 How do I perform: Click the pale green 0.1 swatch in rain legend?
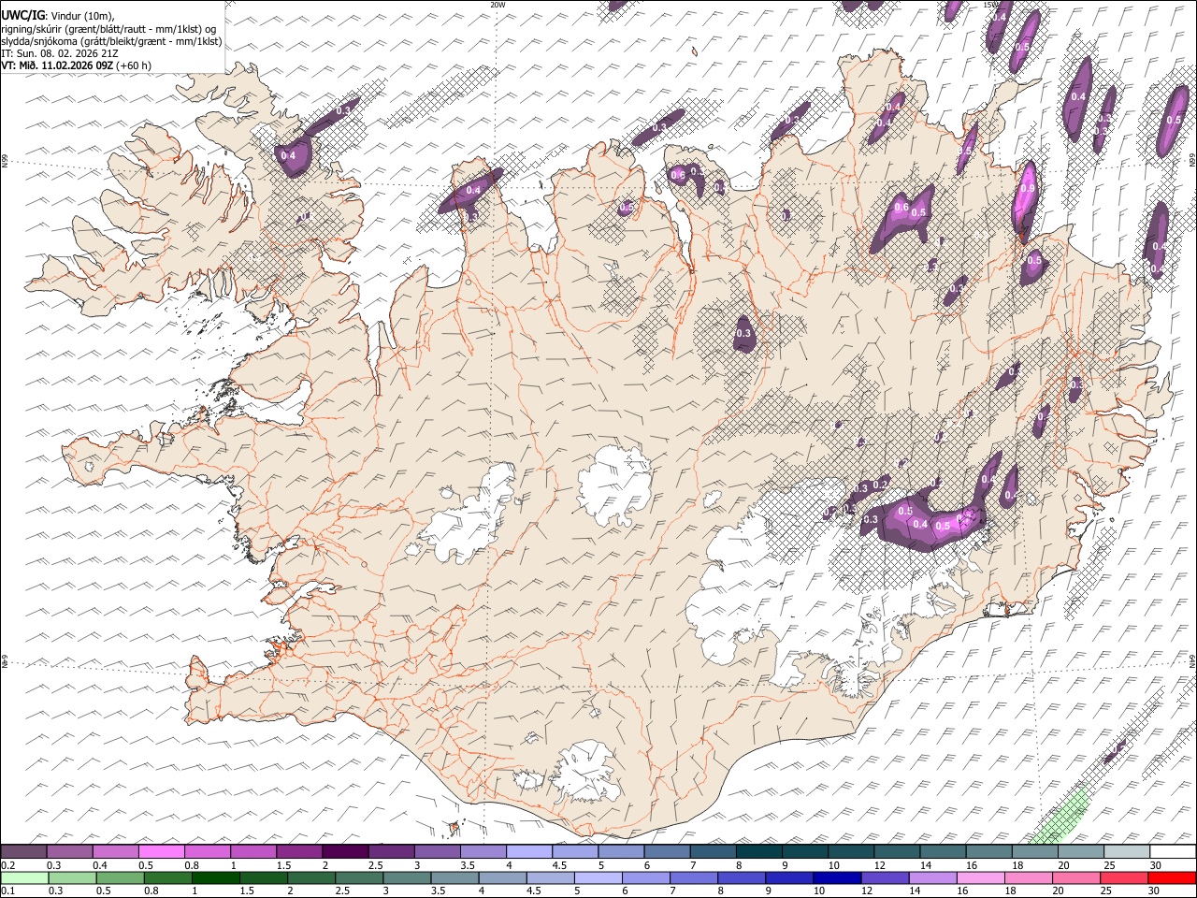(23, 877)
